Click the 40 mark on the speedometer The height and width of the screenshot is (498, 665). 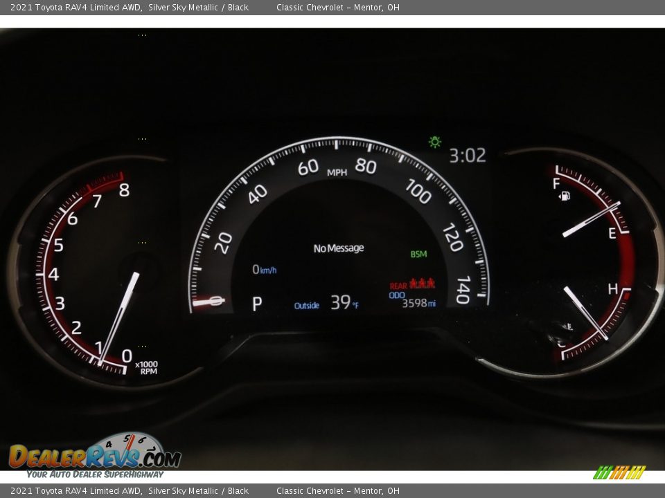point(258,194)
